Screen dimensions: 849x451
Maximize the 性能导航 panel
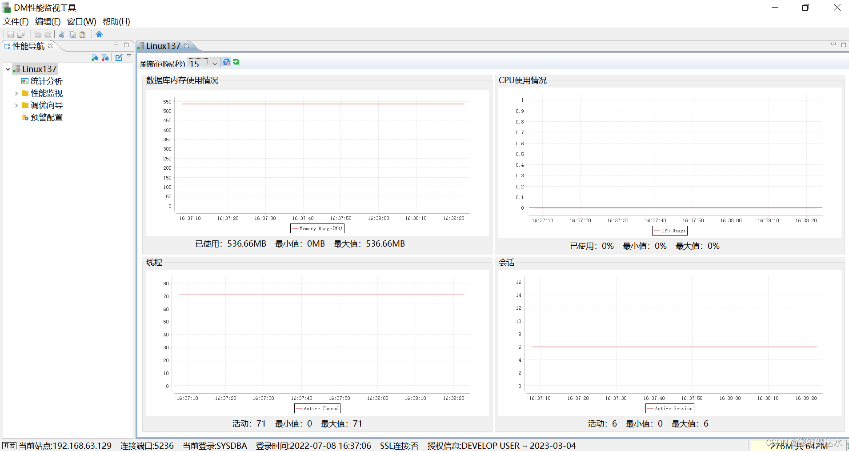[x=126, y=45]
